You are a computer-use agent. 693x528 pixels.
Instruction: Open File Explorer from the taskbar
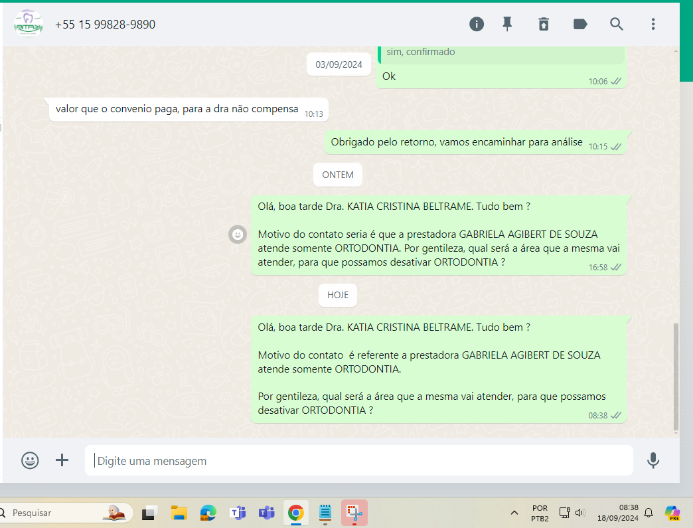[x=179, y=513]
